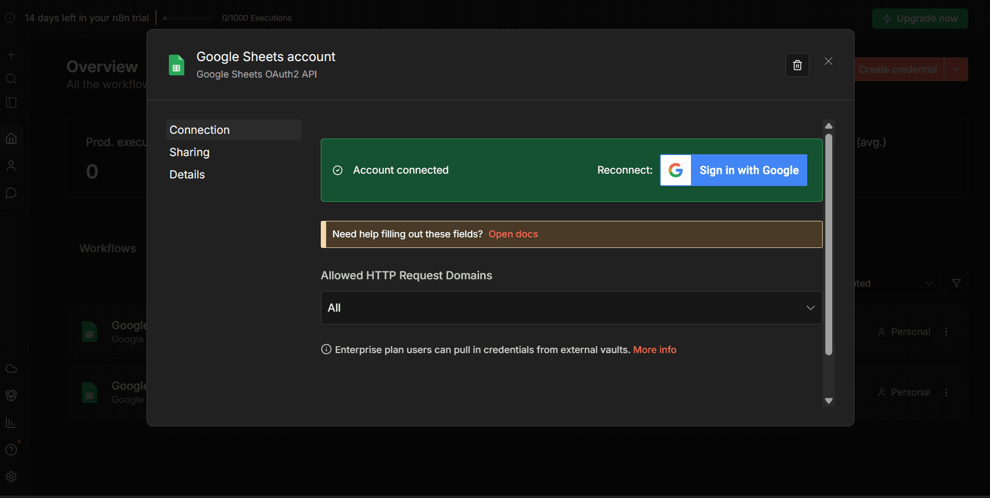Screen dimensions: 990x498
Task: Open more options for second credential row
Action: [946, 392]
